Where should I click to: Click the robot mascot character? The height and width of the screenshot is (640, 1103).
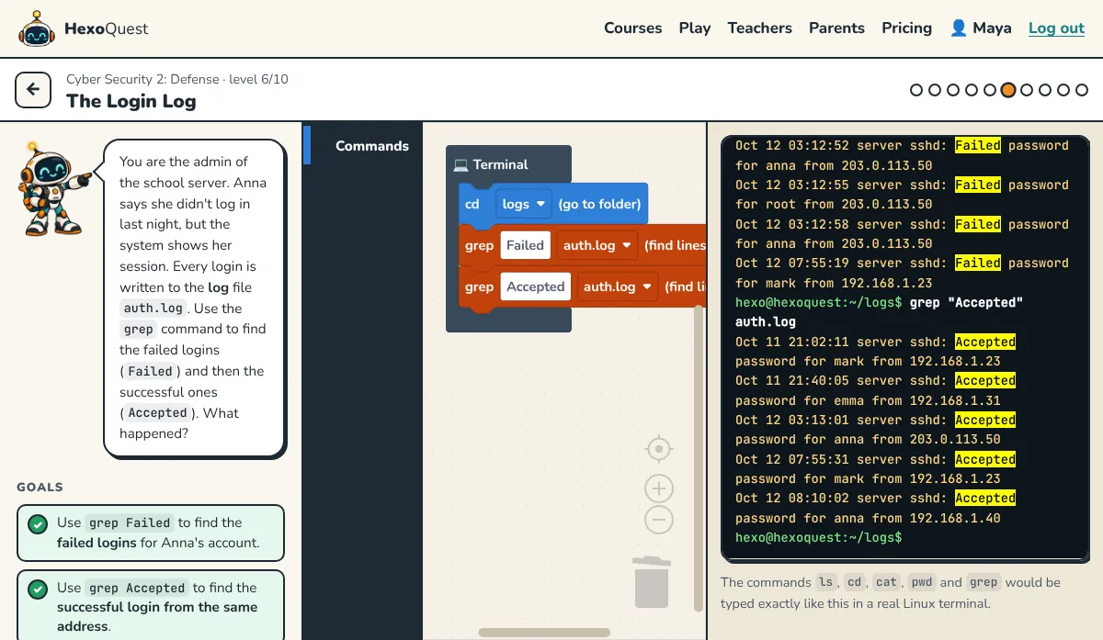[53, 187]
